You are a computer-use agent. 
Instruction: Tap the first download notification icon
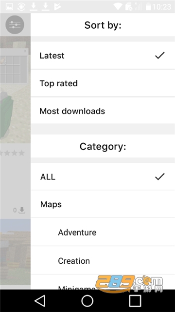[x=34, y=6]
